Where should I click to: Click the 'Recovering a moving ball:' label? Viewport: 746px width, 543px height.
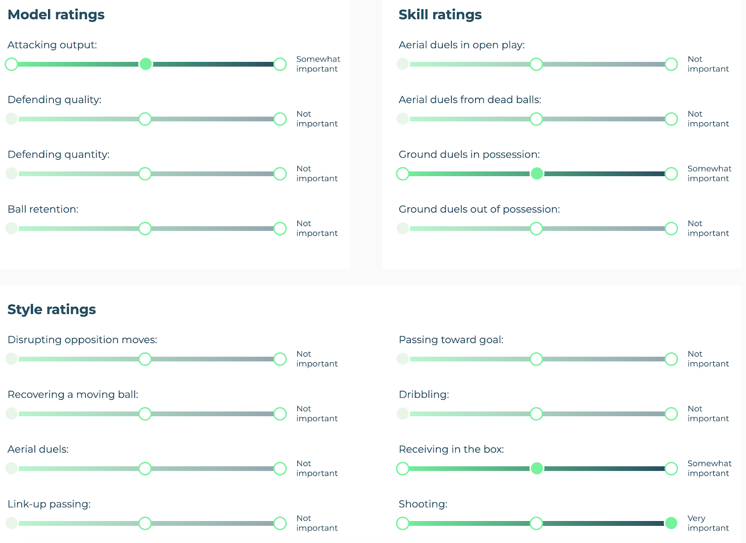click(x=73, y=395)
